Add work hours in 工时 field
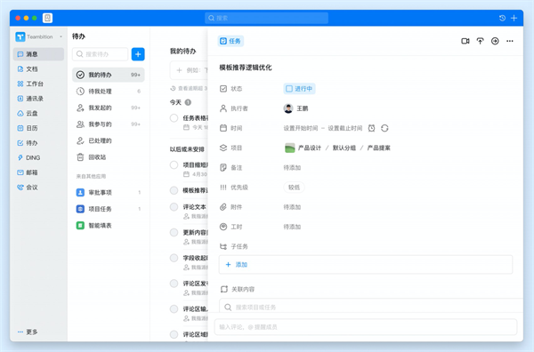This screenshot has height=352, width=534. pyautogui.click(x=292, y=227)
